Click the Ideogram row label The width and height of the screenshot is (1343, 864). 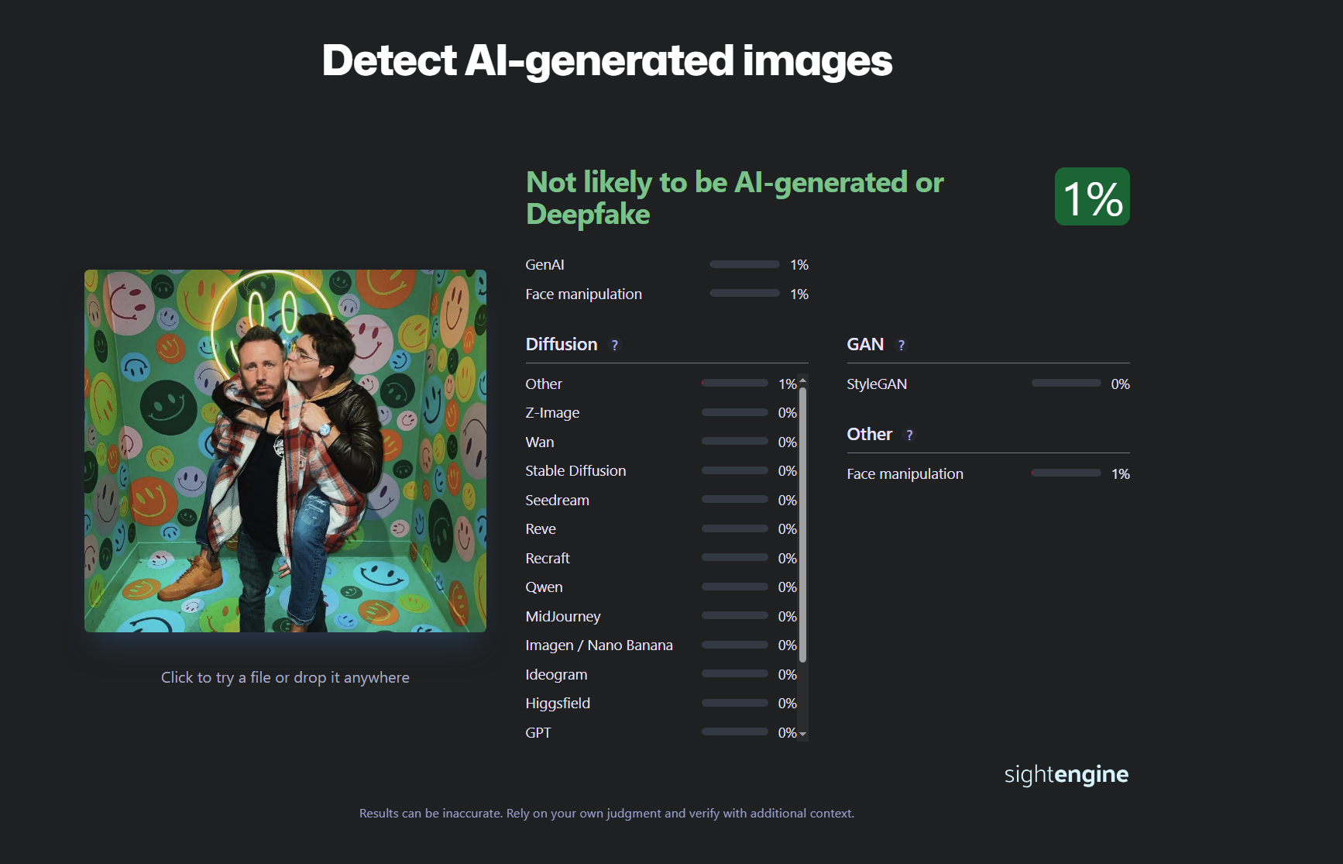556,675
